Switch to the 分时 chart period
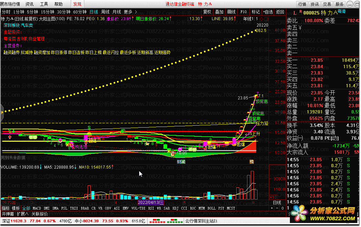 tap(6, 12)
